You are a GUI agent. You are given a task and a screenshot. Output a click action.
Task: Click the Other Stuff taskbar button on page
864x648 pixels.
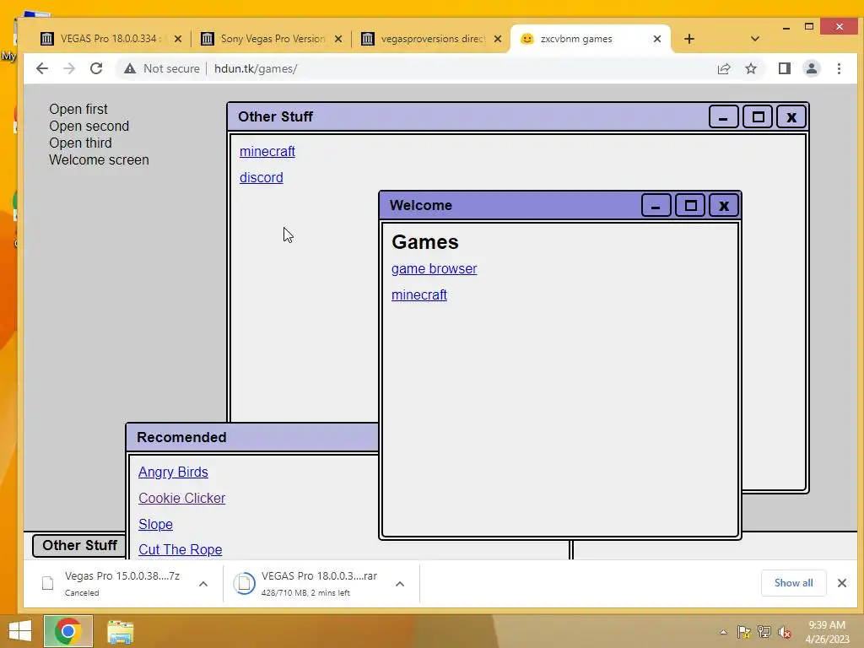tap(79, 546)
